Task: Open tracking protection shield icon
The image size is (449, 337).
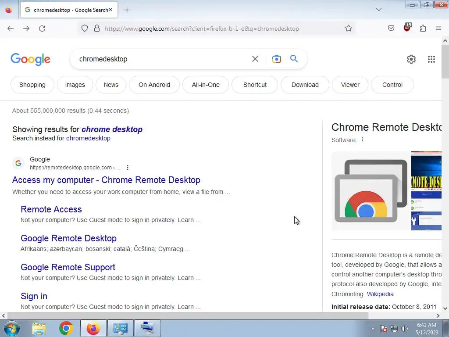Action: 85,29
